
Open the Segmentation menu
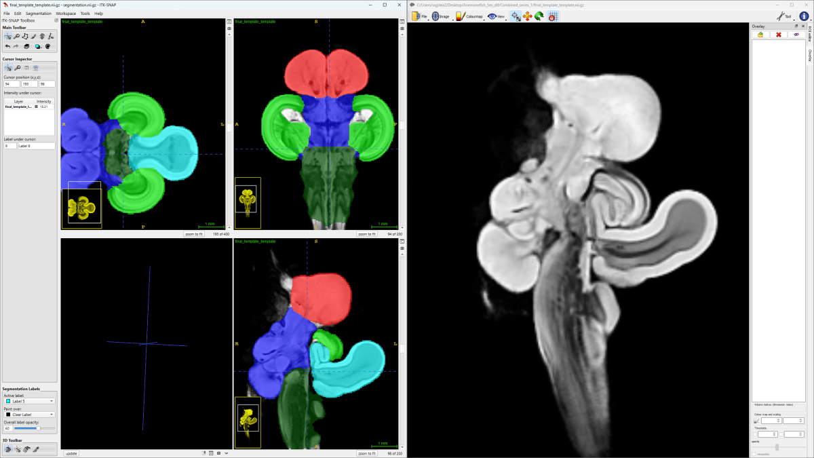coord(39,14)
